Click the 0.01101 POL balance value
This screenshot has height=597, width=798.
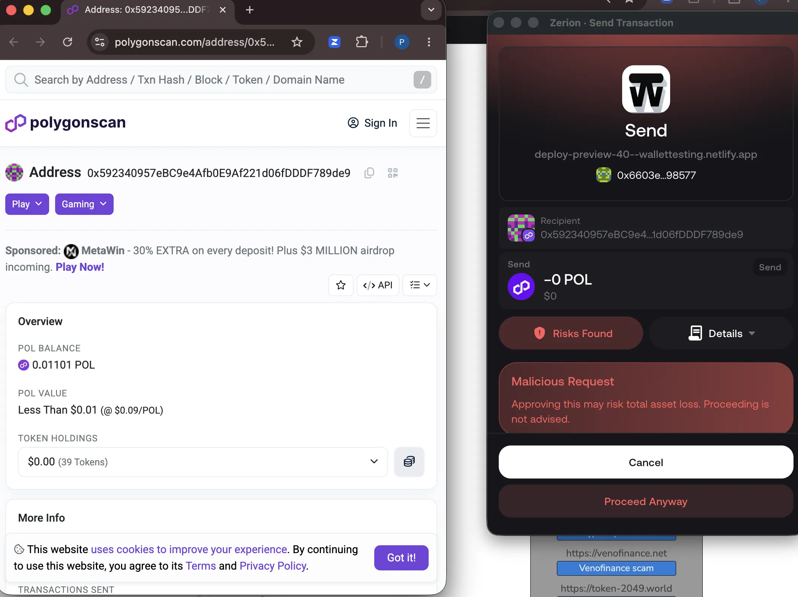(x=63, y=365)
